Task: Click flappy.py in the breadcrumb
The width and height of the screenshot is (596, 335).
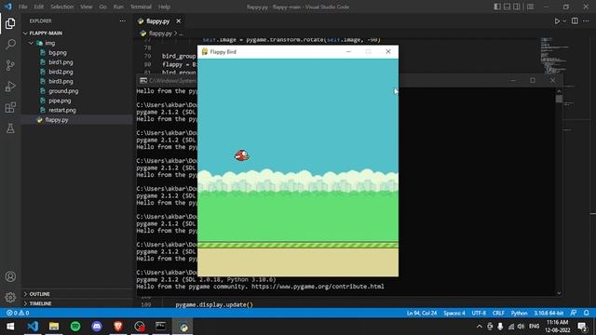Action: pos(160,33)
